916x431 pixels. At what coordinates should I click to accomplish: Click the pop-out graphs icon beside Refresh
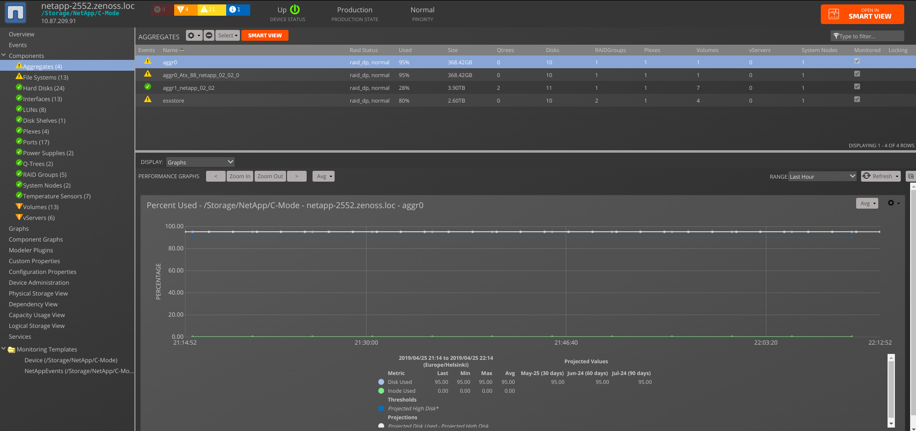911,176
